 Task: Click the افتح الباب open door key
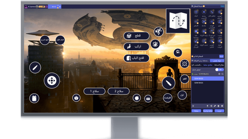(x=136, y=58)
